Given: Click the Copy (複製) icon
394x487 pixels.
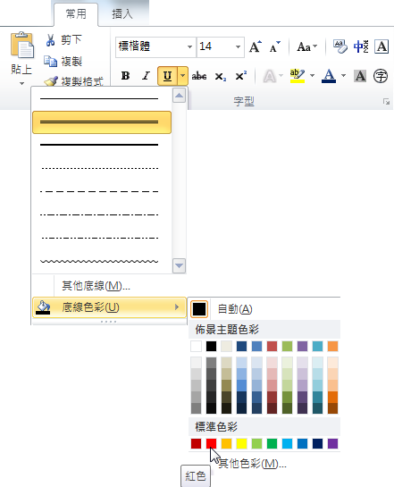Looking at the screenshot, I should pos(50,62).
